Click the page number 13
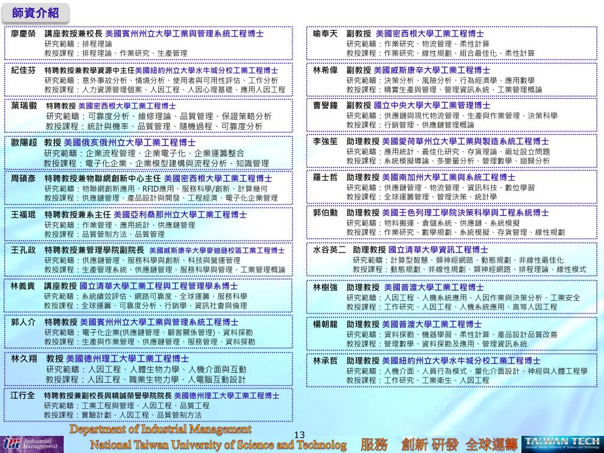The image size is (604, 453). (299, 435)
